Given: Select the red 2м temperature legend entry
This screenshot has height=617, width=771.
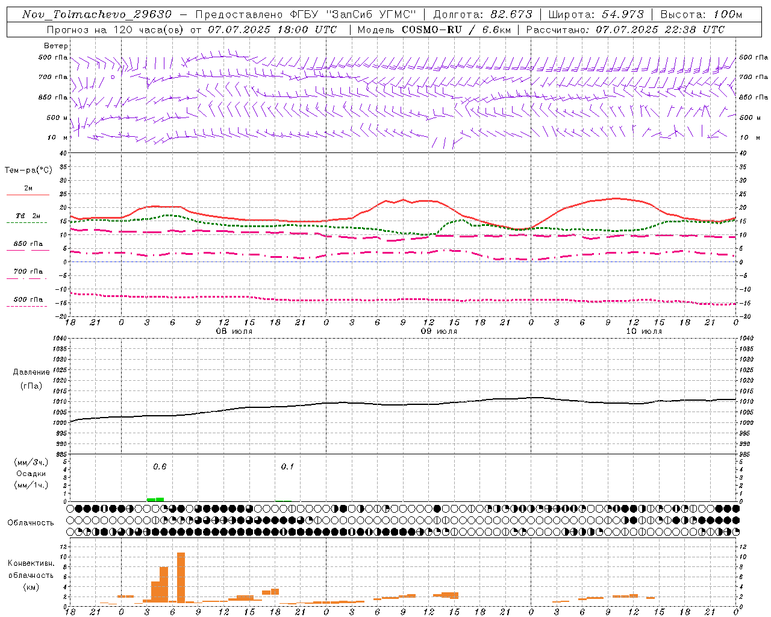Looking at the screenshot, I should (28, 191).
